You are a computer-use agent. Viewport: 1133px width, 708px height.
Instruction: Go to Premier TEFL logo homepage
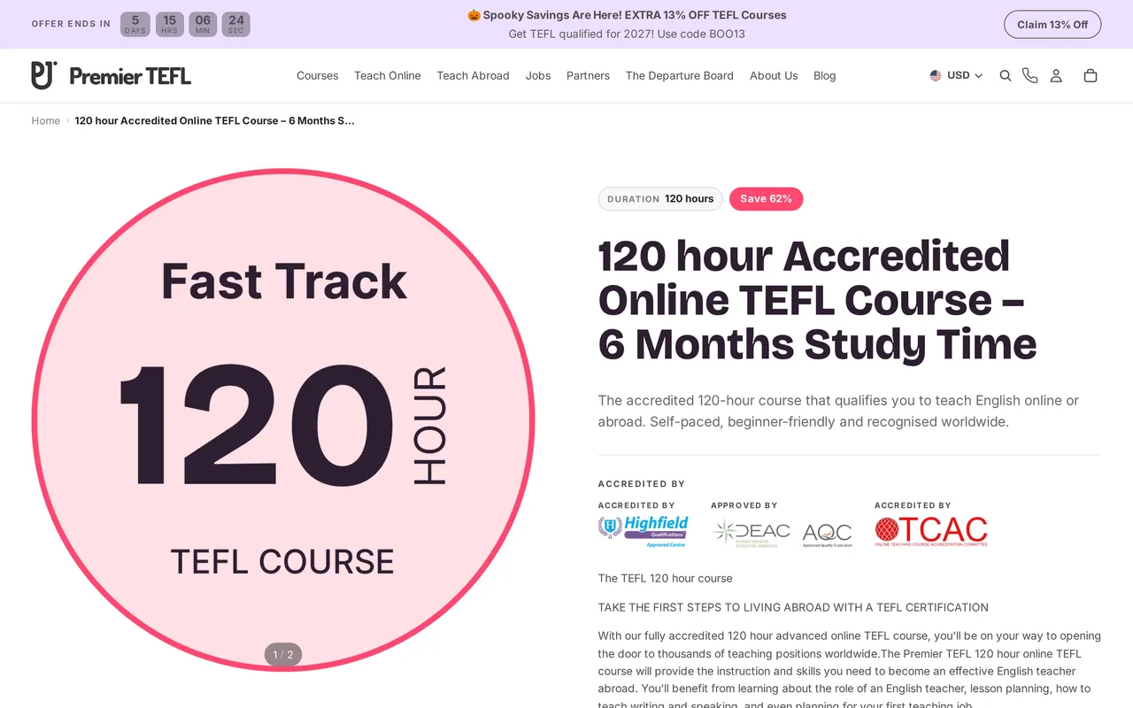click(112, 76)
